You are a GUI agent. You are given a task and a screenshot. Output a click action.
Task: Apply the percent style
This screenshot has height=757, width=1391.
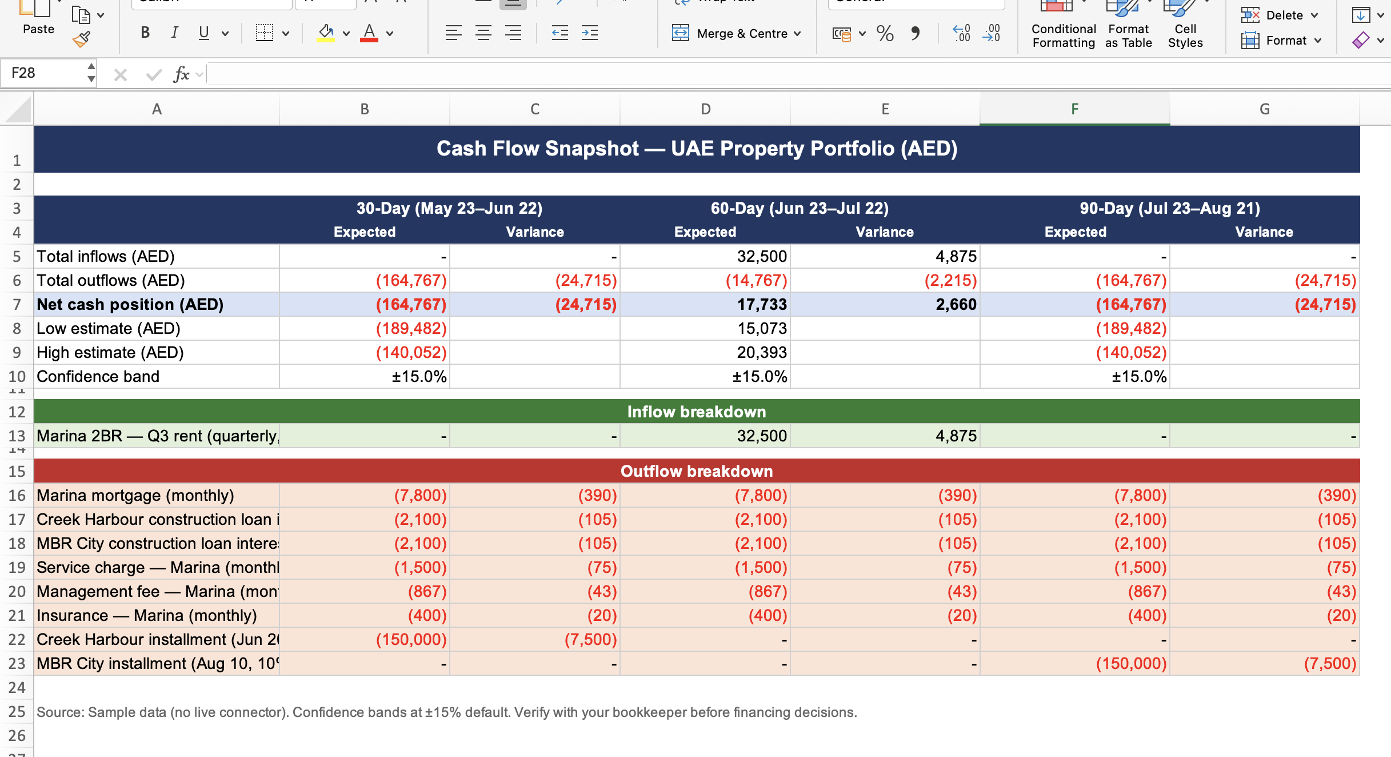coord(885,34)
